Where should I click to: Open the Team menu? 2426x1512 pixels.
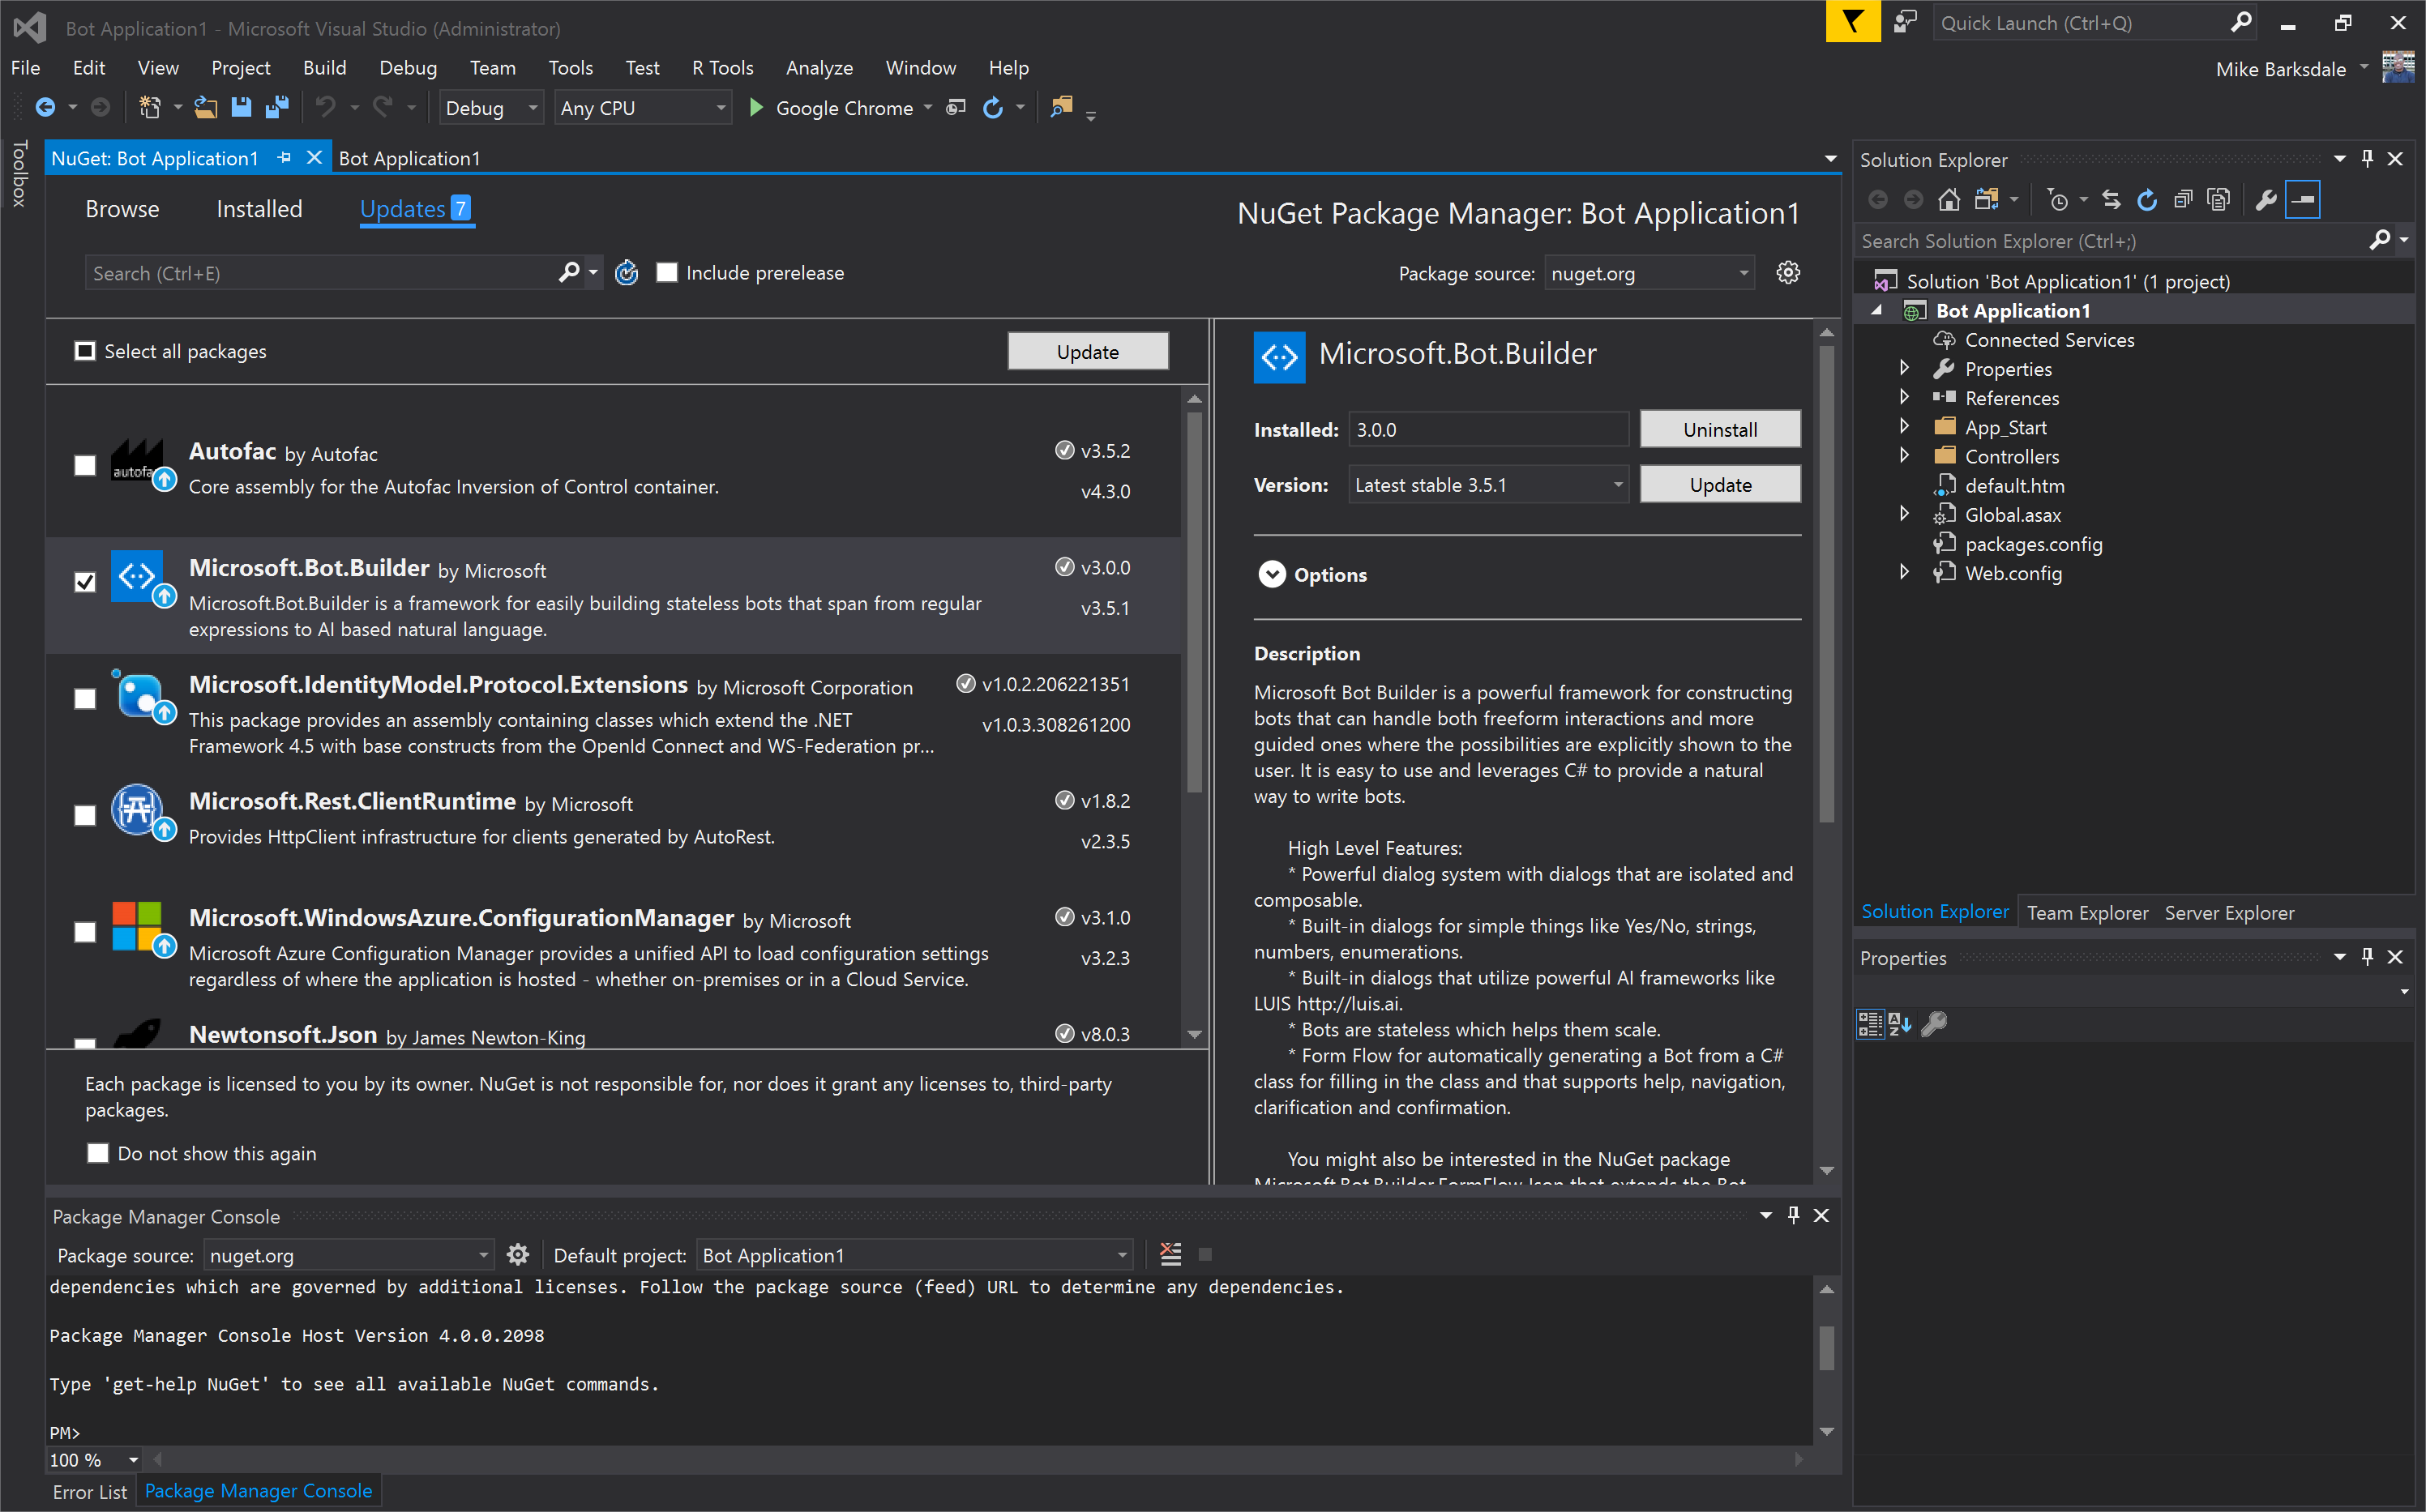point(492,67)
